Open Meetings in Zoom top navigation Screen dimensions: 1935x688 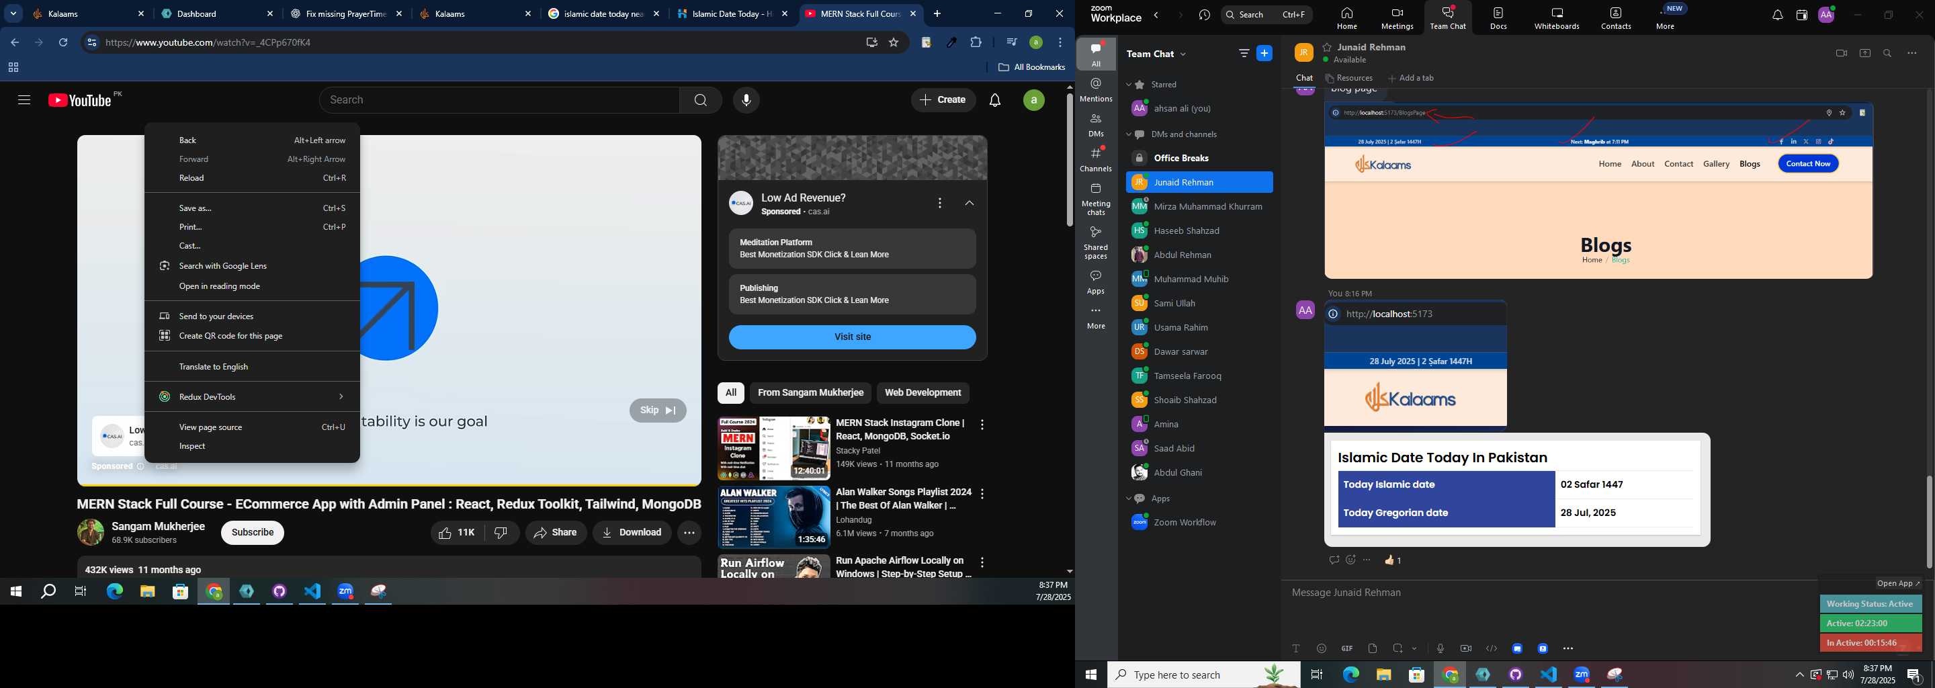pyautogui.click(x=1396, y=18)
